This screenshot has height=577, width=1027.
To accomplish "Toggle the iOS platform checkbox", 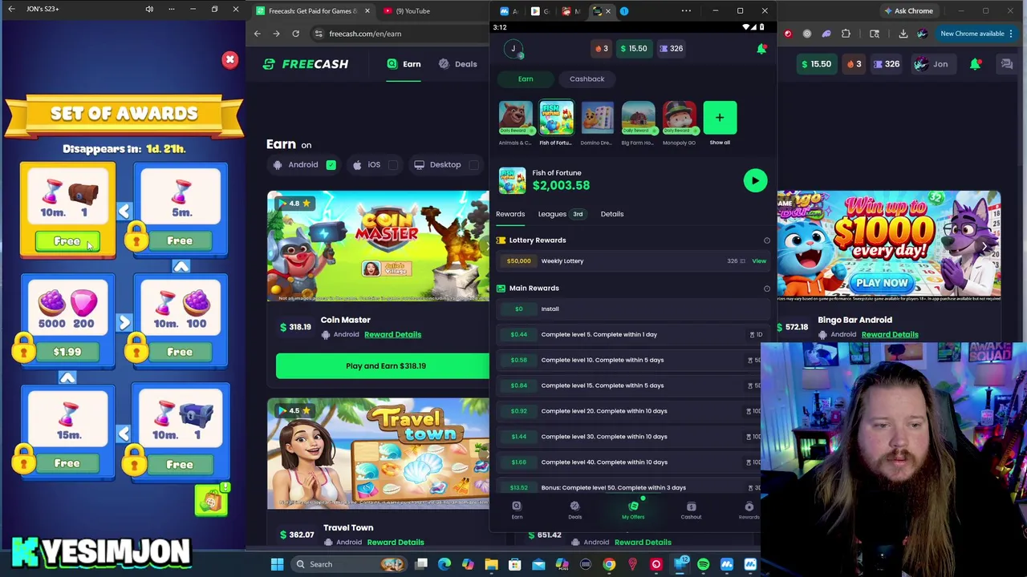I will 393,165.
